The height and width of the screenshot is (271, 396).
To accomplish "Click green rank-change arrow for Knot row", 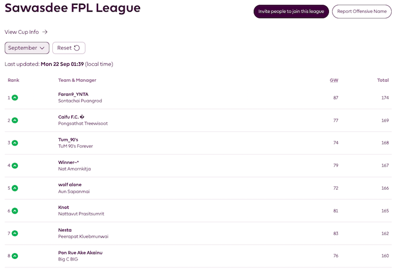I will point(15,211).
